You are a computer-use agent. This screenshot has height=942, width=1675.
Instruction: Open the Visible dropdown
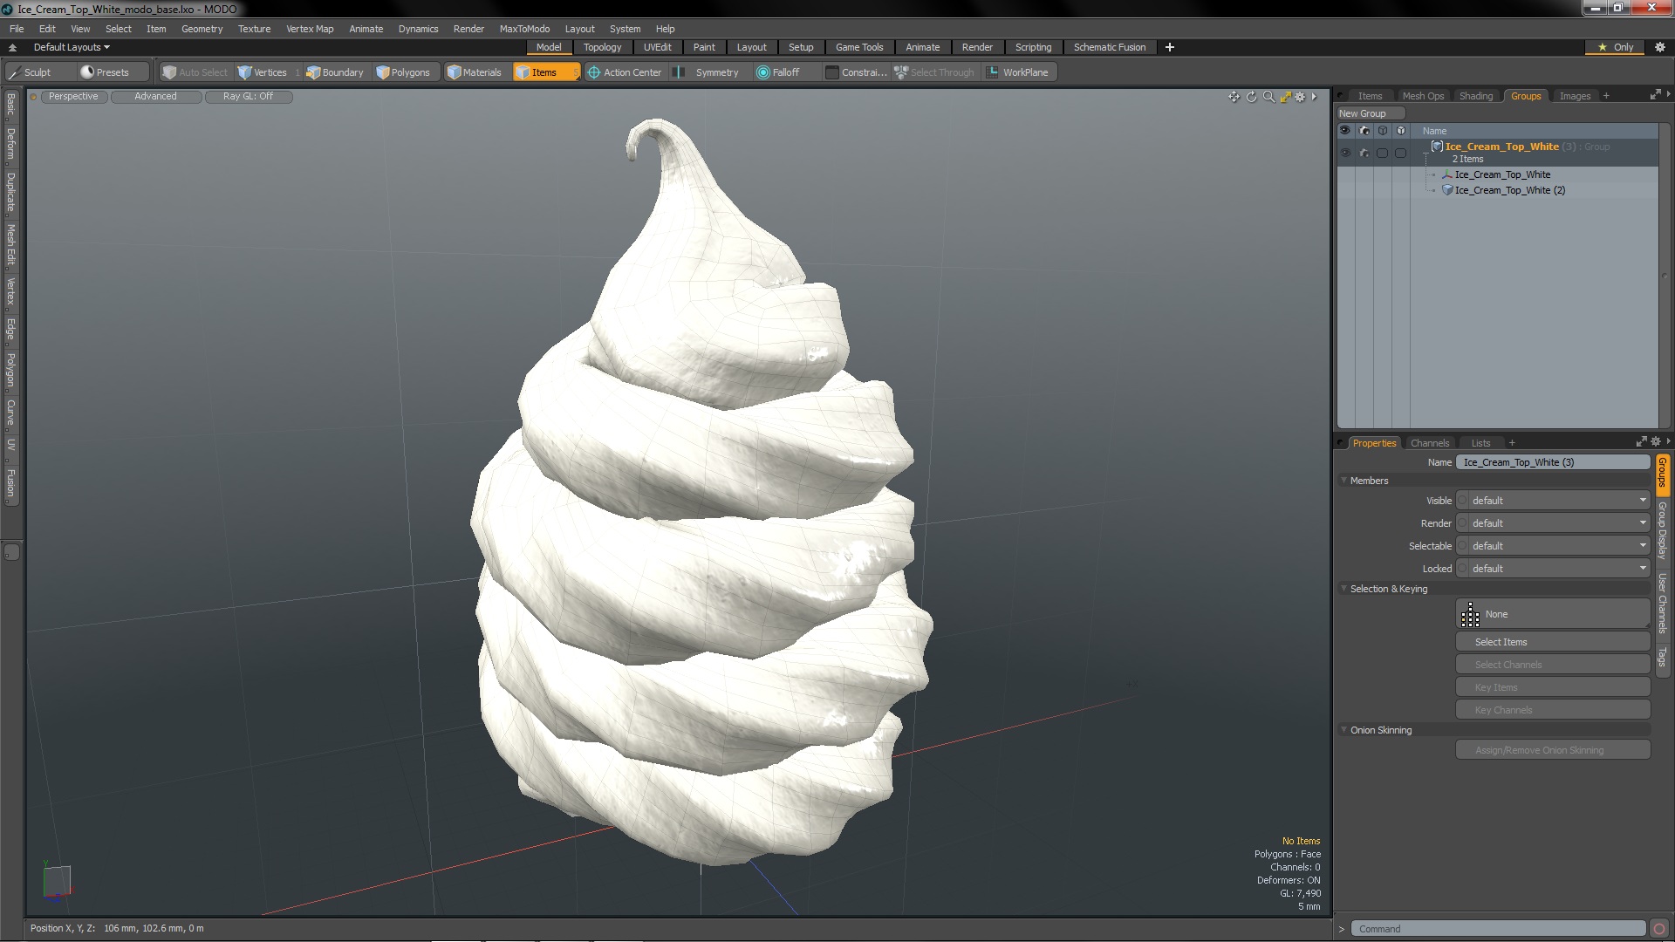1559,501
